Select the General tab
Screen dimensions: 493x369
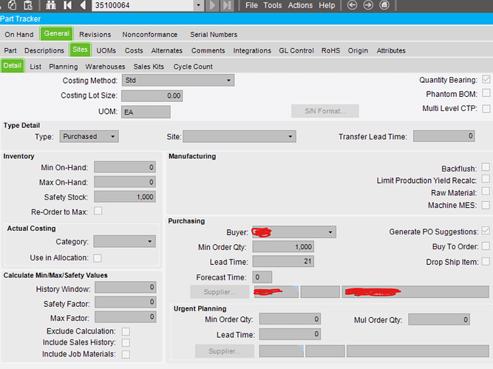(x=57, y=33)
